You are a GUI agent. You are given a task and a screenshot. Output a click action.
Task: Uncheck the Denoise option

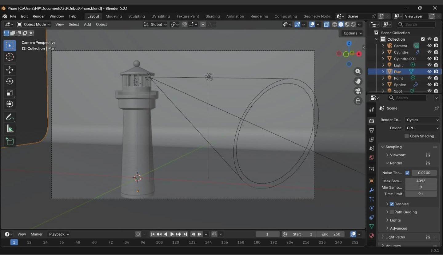(x=392, y=204)
